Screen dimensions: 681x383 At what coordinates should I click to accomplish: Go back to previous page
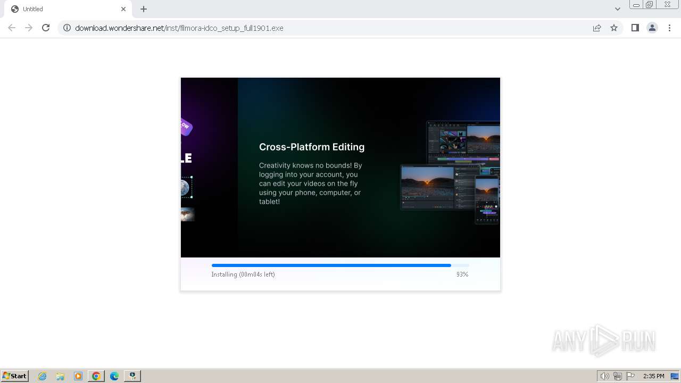(x=12, y=28)
